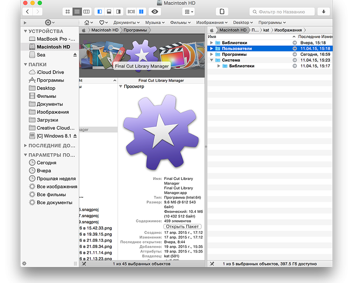
Task: Click the large Final Cut Library Manager preview
Action: click(x=161, y=132)
